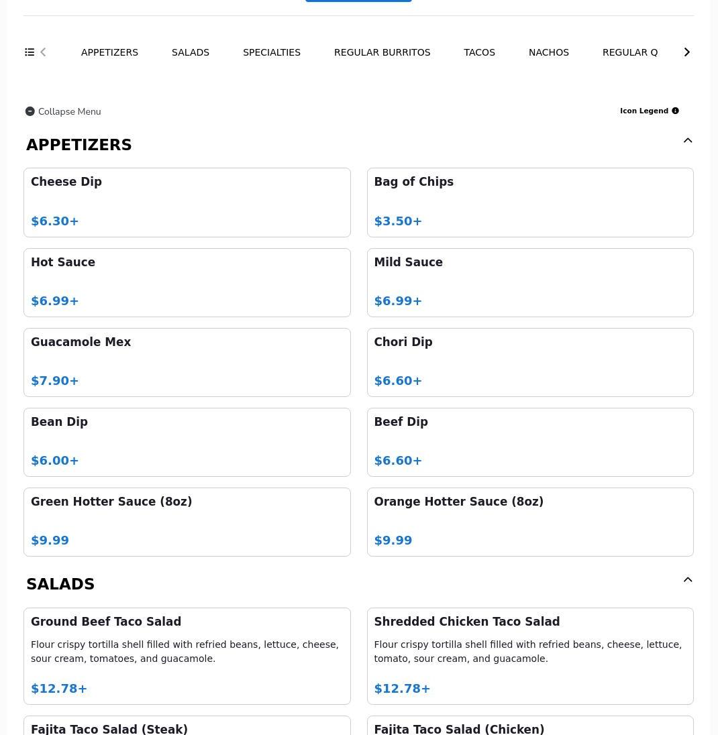Open the Cheese Dip item card
Screen dimensions: 718x735
(187, 203)
